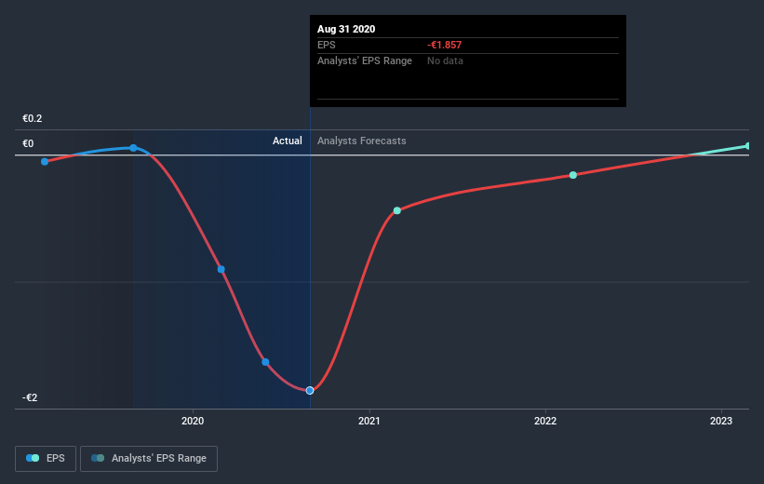Click the 2022 x-axis label
Screen dimensions: 764x484
[545, 421]
